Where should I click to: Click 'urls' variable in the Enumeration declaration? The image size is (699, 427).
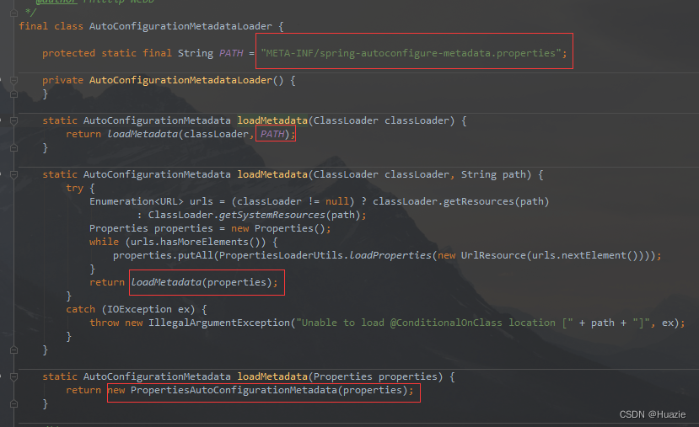click(201, 201)
